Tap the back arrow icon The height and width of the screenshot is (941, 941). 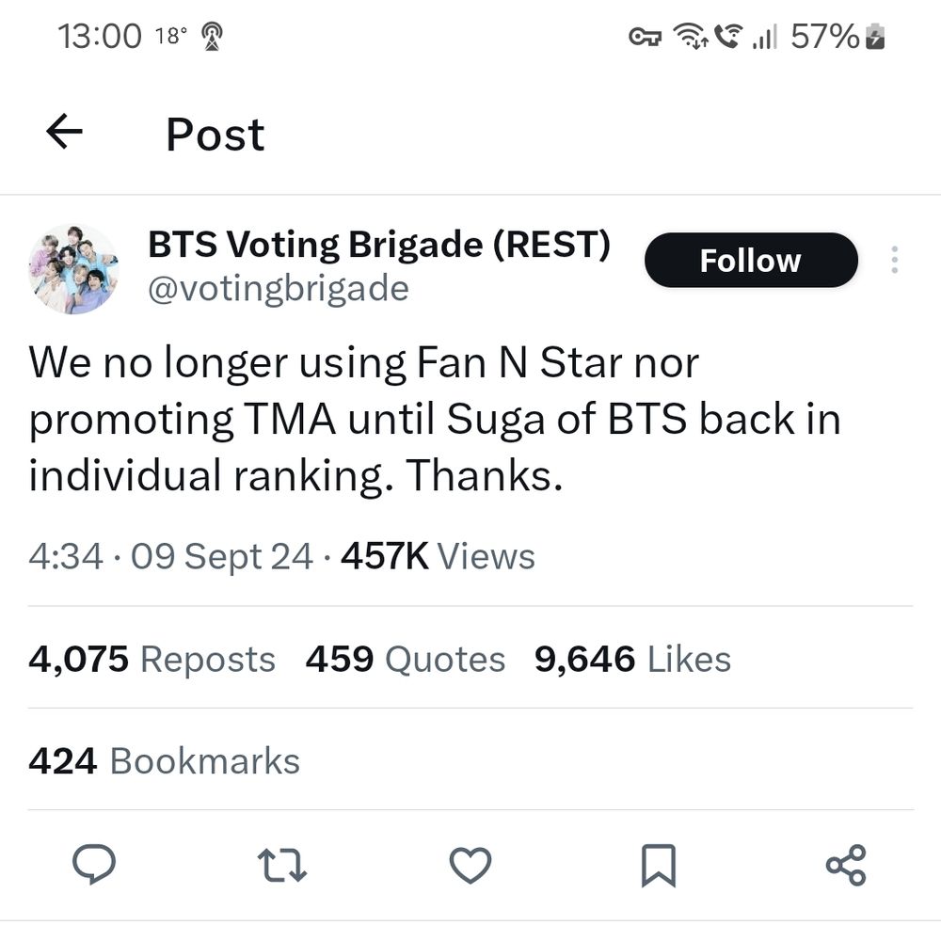click(64, 133)
